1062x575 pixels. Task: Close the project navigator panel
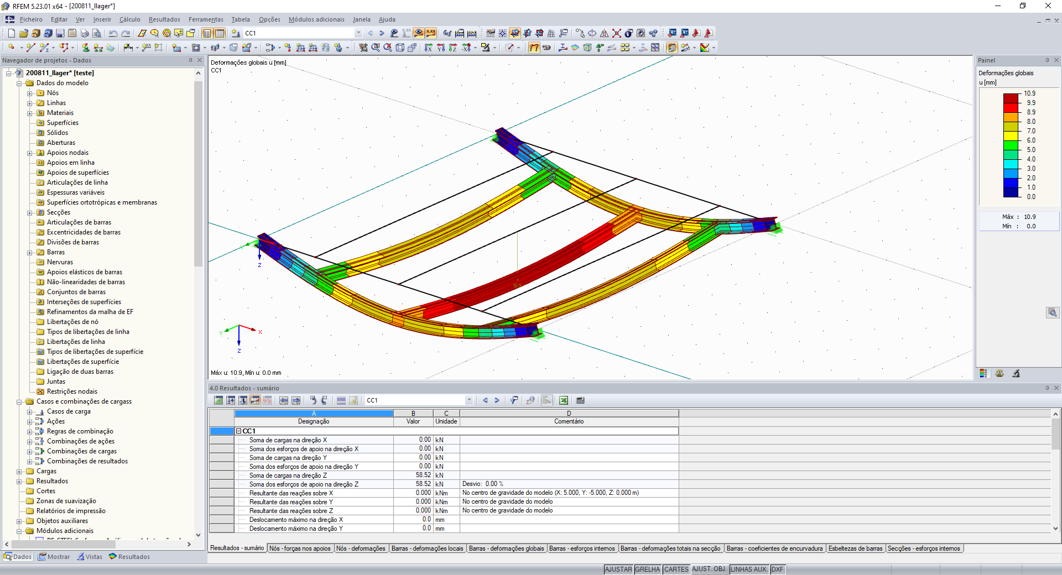200,60
